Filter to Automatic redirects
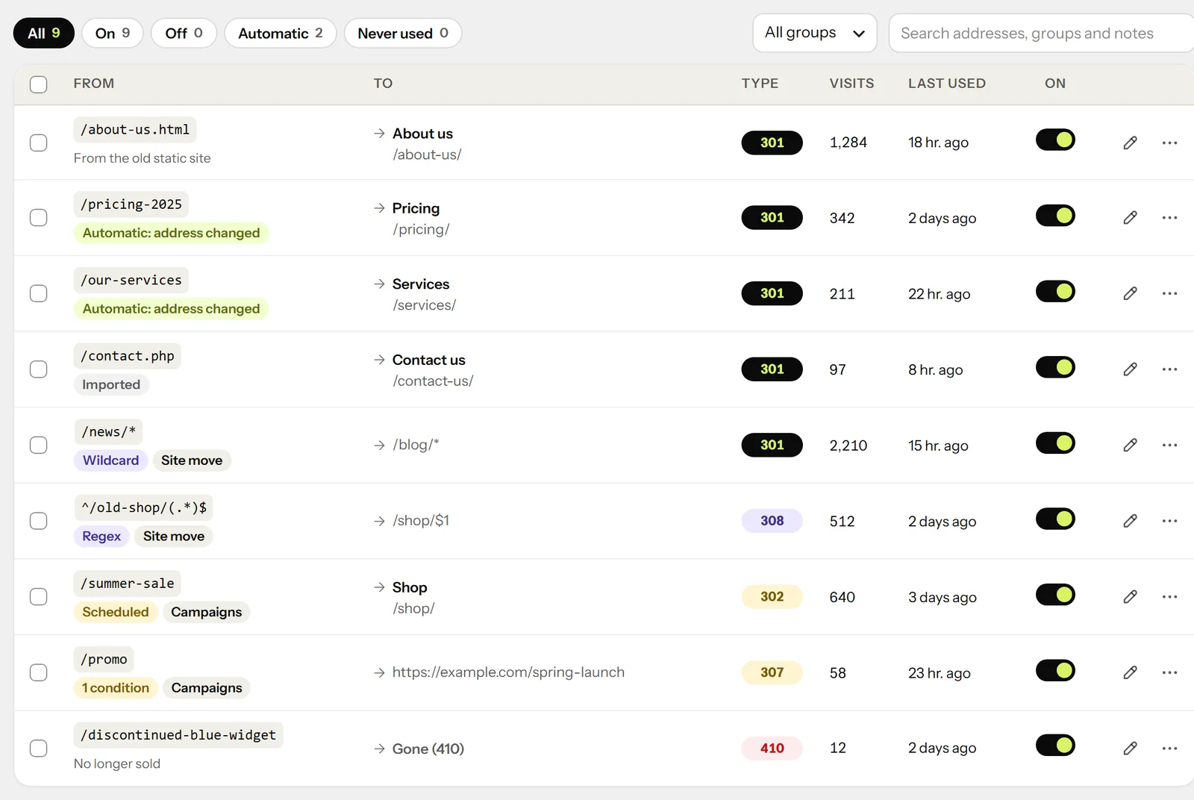Image resolution: width=1194 pixels, height=800 pixels. tap(281, 33)
